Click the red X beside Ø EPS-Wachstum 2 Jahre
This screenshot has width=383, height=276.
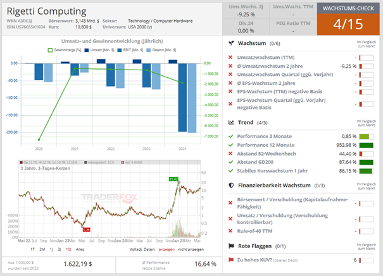(x=230, y=83)
